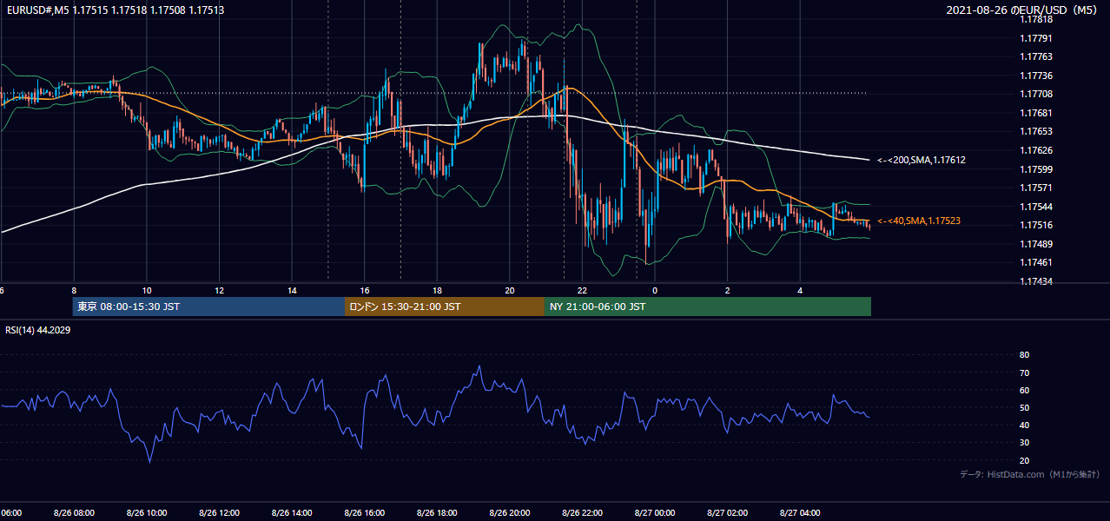Click RSI scale value 70
The width and height of the screenshot is (1110, 521).
tap(1025, 373)
